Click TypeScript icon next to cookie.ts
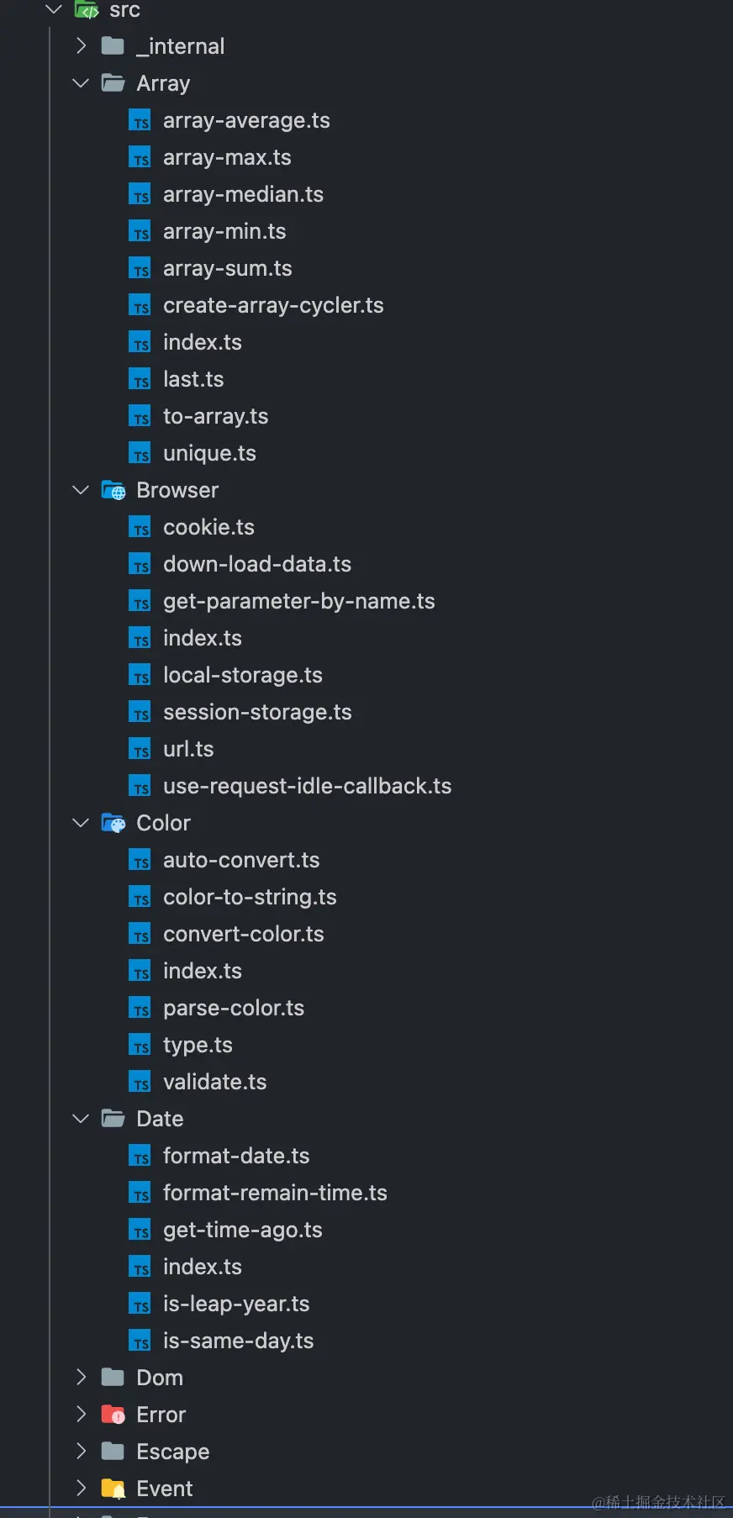Viewport: 733px width, 1518px height. click(140, 528)
